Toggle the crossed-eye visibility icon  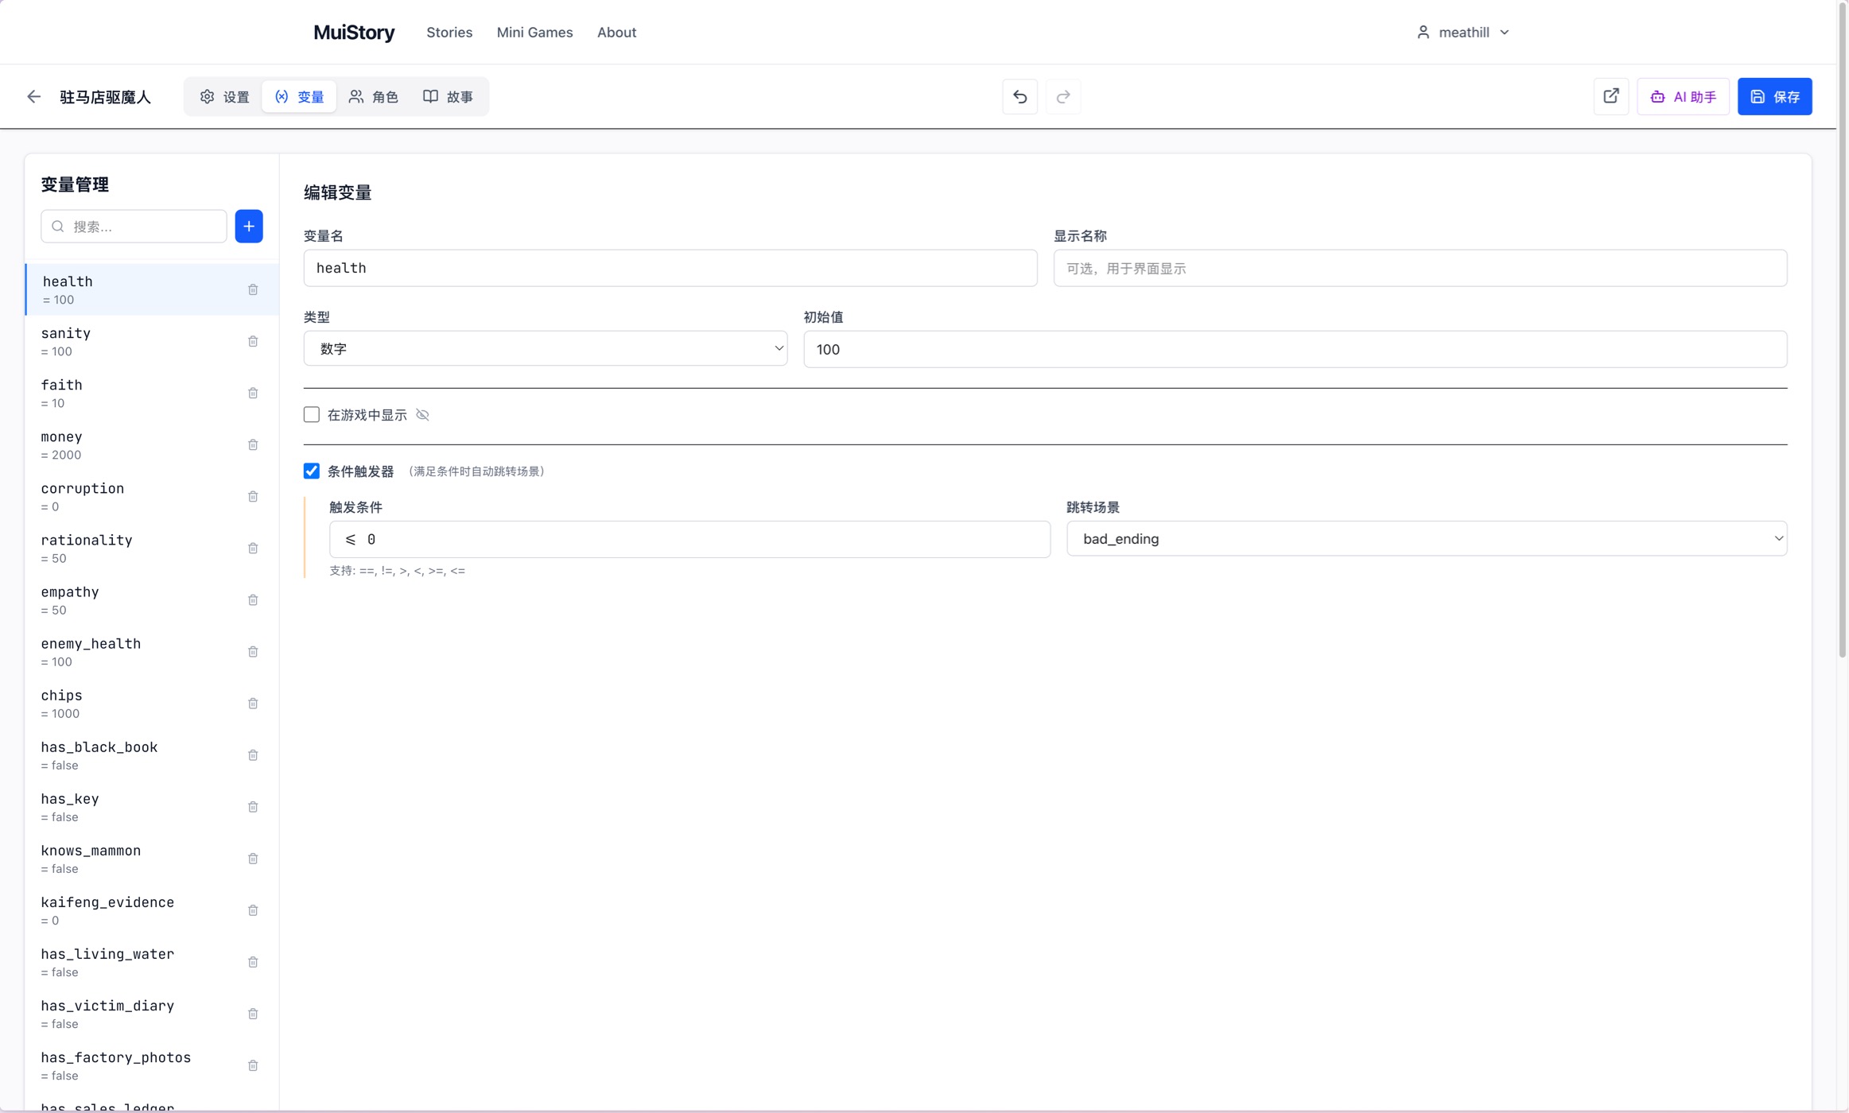423,415
